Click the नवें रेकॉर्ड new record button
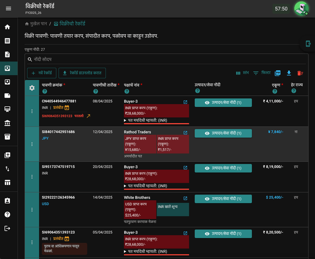This screenshot has height=259, width=315. pyautogui.click(x=41, y=73)
